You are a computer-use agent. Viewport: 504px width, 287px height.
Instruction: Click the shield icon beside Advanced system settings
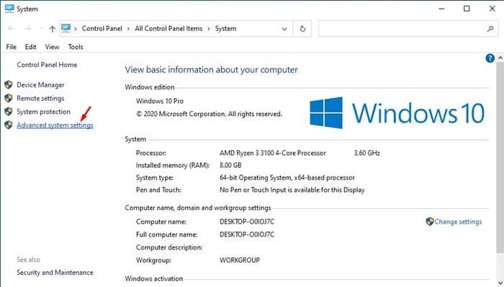point(9,125)
